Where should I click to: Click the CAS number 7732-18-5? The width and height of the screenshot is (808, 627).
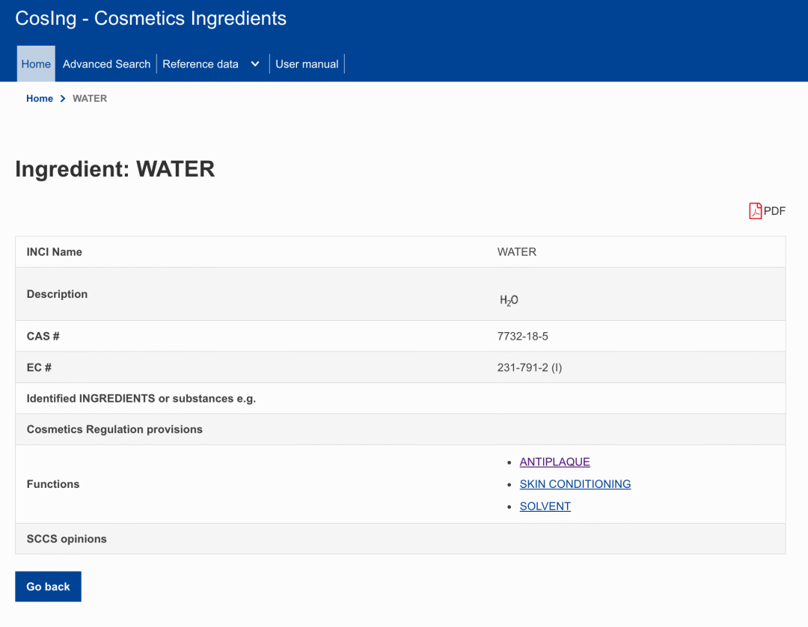522,337
